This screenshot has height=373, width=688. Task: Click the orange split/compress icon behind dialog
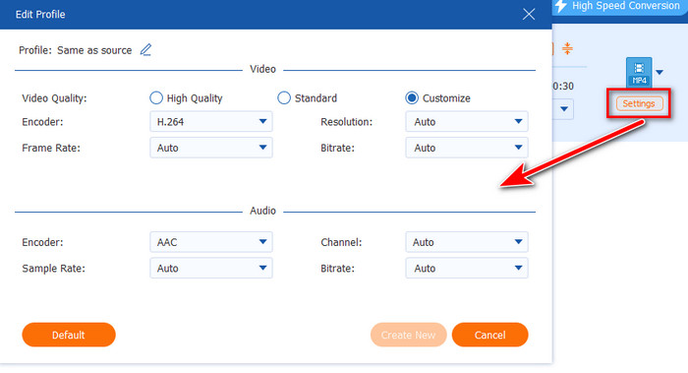tap(567, 48)
